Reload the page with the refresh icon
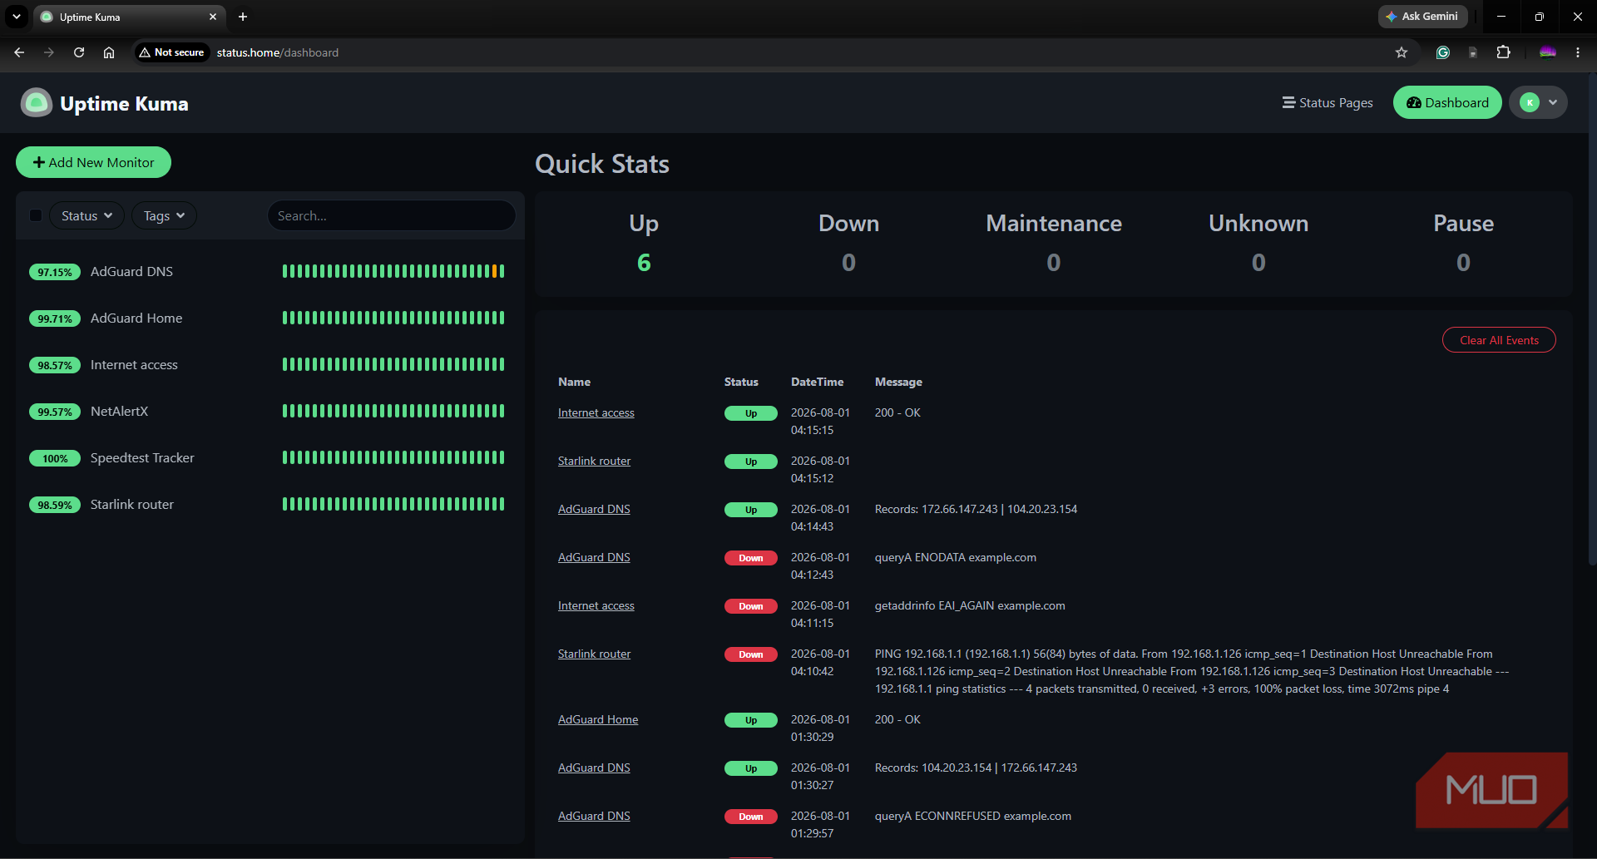 pos(79,52)
